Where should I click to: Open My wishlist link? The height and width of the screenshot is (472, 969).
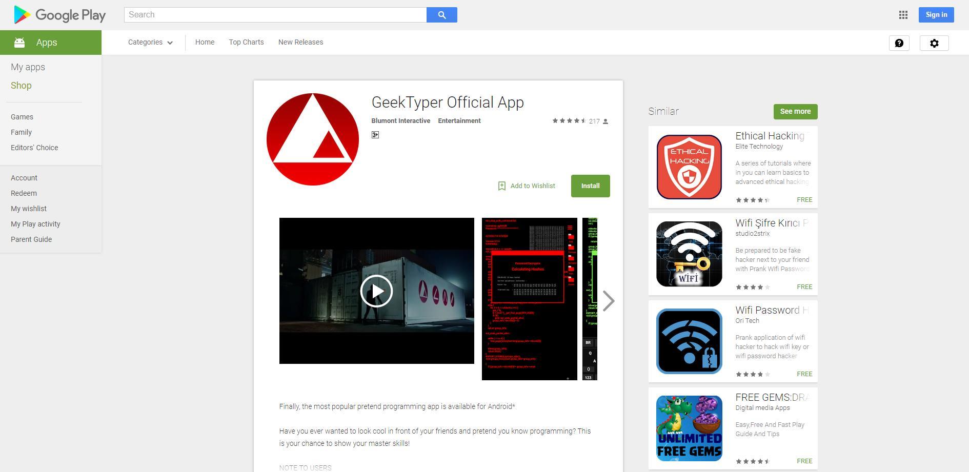pyautogui.click(x=29, y=209)
